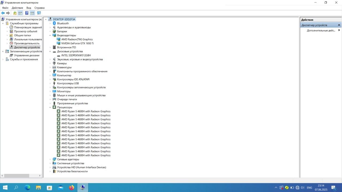This screenshot has width=342, height=192.
Task: Click the network globe tray icon
Action: tap(297, 188)
